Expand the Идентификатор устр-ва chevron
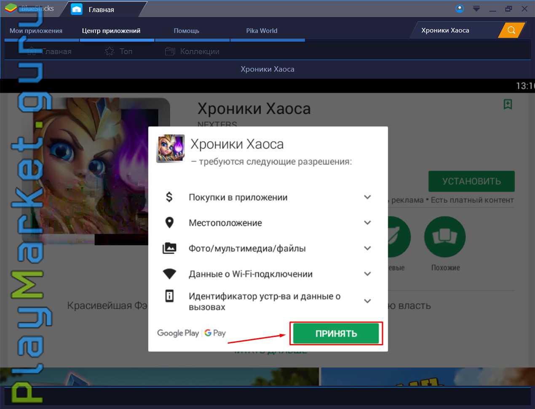The width and height of the screenshot is (535, 409). [x=367, y=301]
